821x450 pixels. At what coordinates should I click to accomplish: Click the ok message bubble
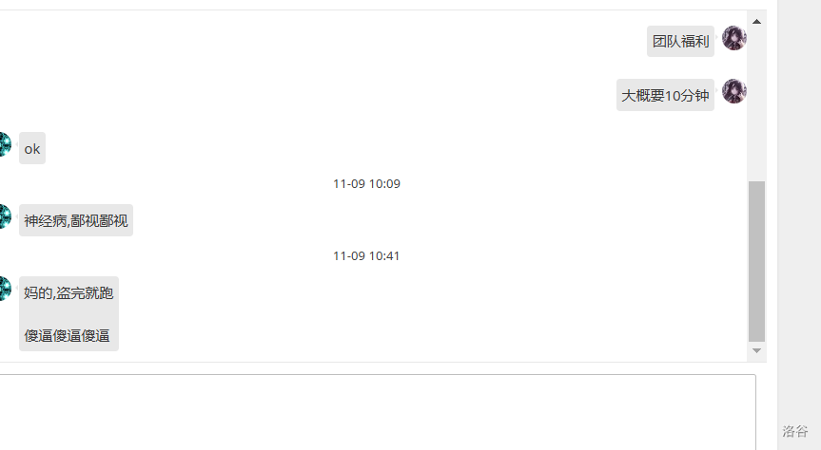32,148
